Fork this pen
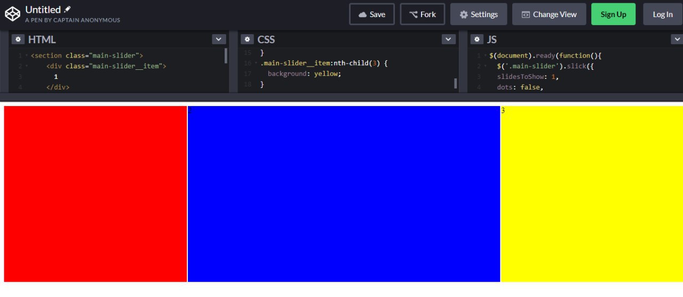Image resolution: width=683 pixels, height=297 pixels. (423, 14)
